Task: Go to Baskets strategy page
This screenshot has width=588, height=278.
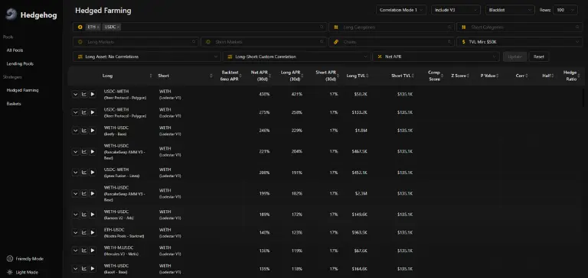Action: 14,104
